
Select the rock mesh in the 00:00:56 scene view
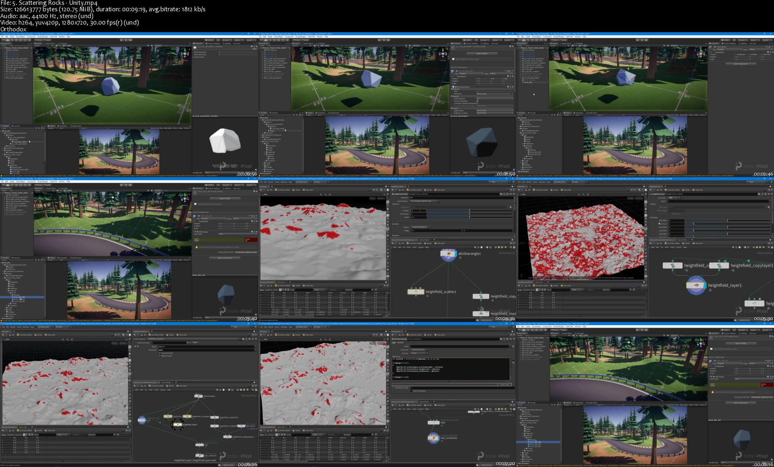tap(110, 85)
